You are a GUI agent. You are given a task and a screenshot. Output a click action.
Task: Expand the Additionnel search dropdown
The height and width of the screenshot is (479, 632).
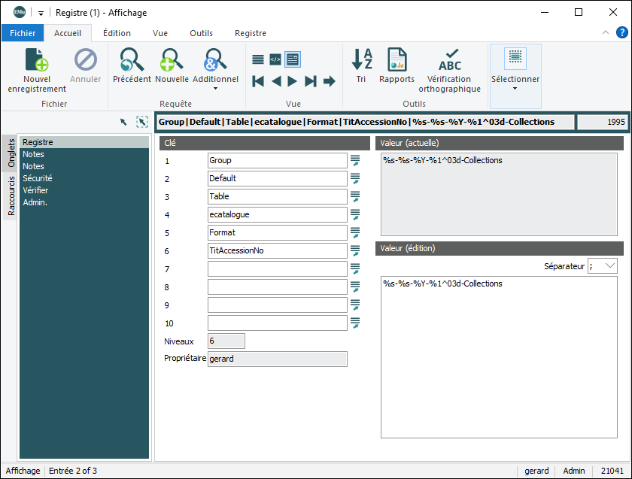[x=215, y=88]
